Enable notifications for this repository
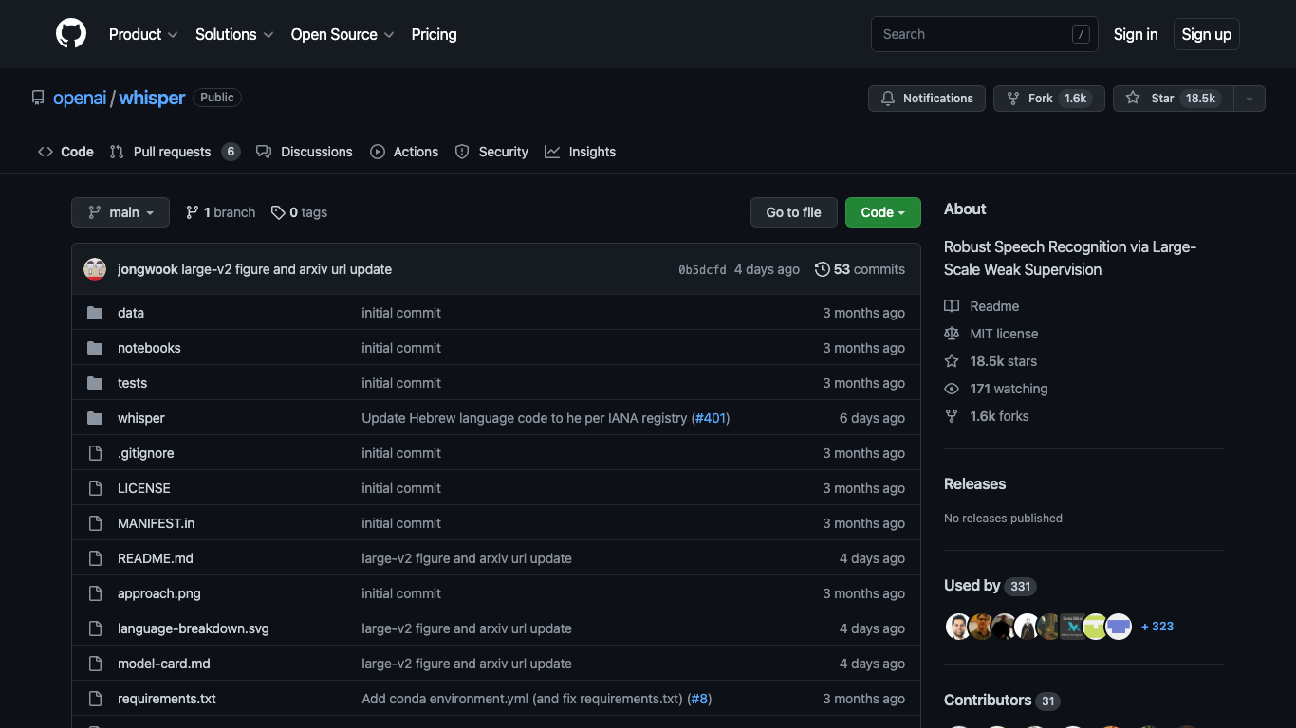Image resolution: width=1296 pixels, height=728 pixels. coord(926,98)
